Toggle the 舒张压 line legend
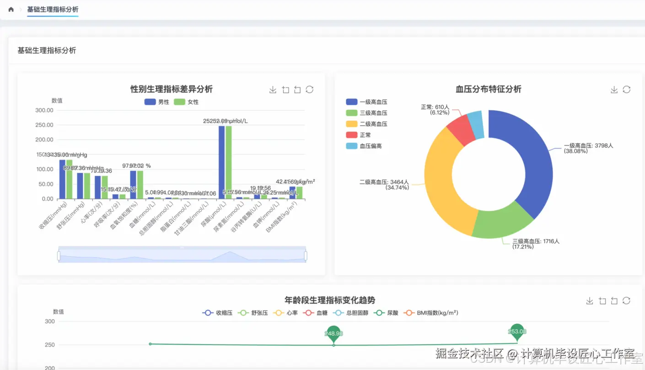The image size is (645, 370). coord(253,313)
